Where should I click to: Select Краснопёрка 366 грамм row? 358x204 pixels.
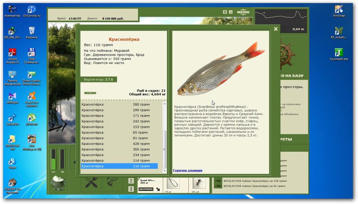119,149
